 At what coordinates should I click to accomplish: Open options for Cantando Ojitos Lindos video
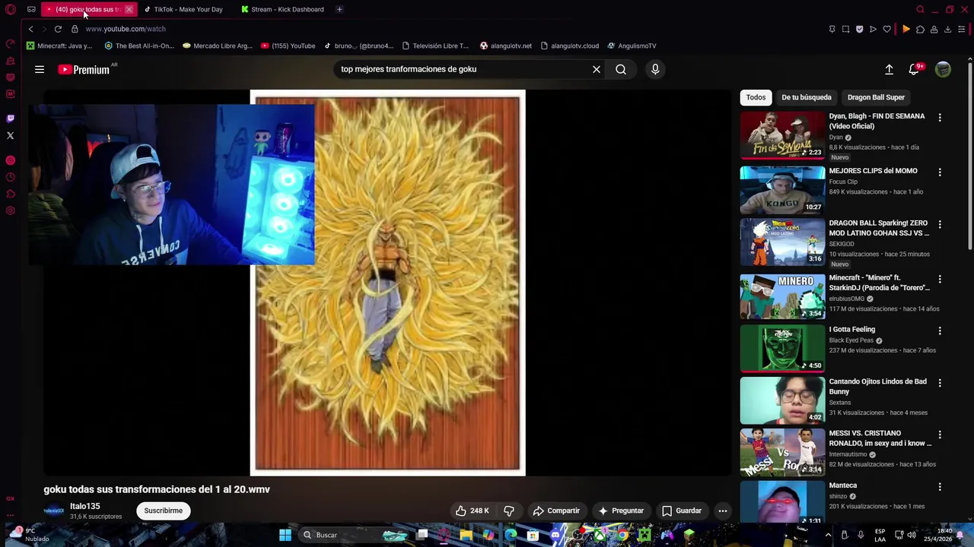[940, 383]
